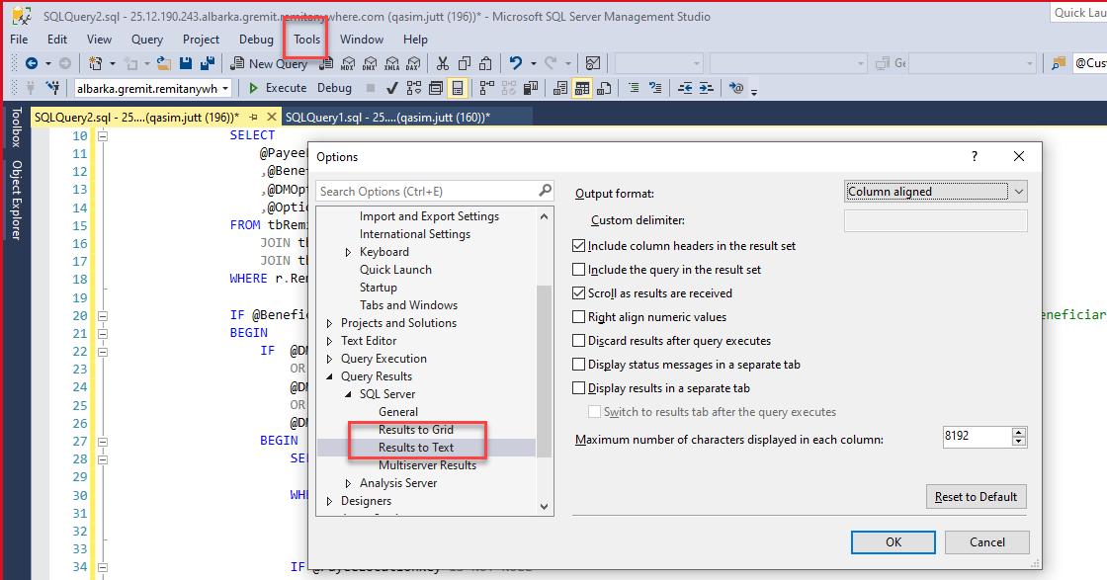Image resolution: width=1107 pixels, height=580 pixels.
Task: Click the Copy icon in the toolbar
Action: coord(464,63)
